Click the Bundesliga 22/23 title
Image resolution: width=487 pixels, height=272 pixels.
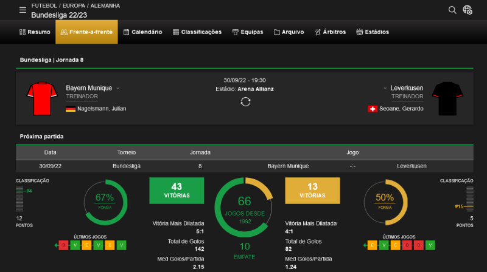tap(59, 15)
